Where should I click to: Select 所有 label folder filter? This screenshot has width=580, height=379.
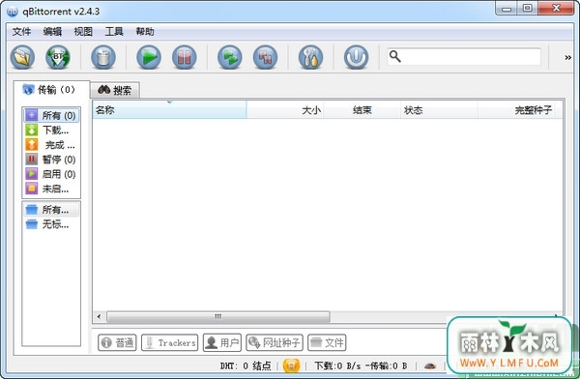pos(50,210)
